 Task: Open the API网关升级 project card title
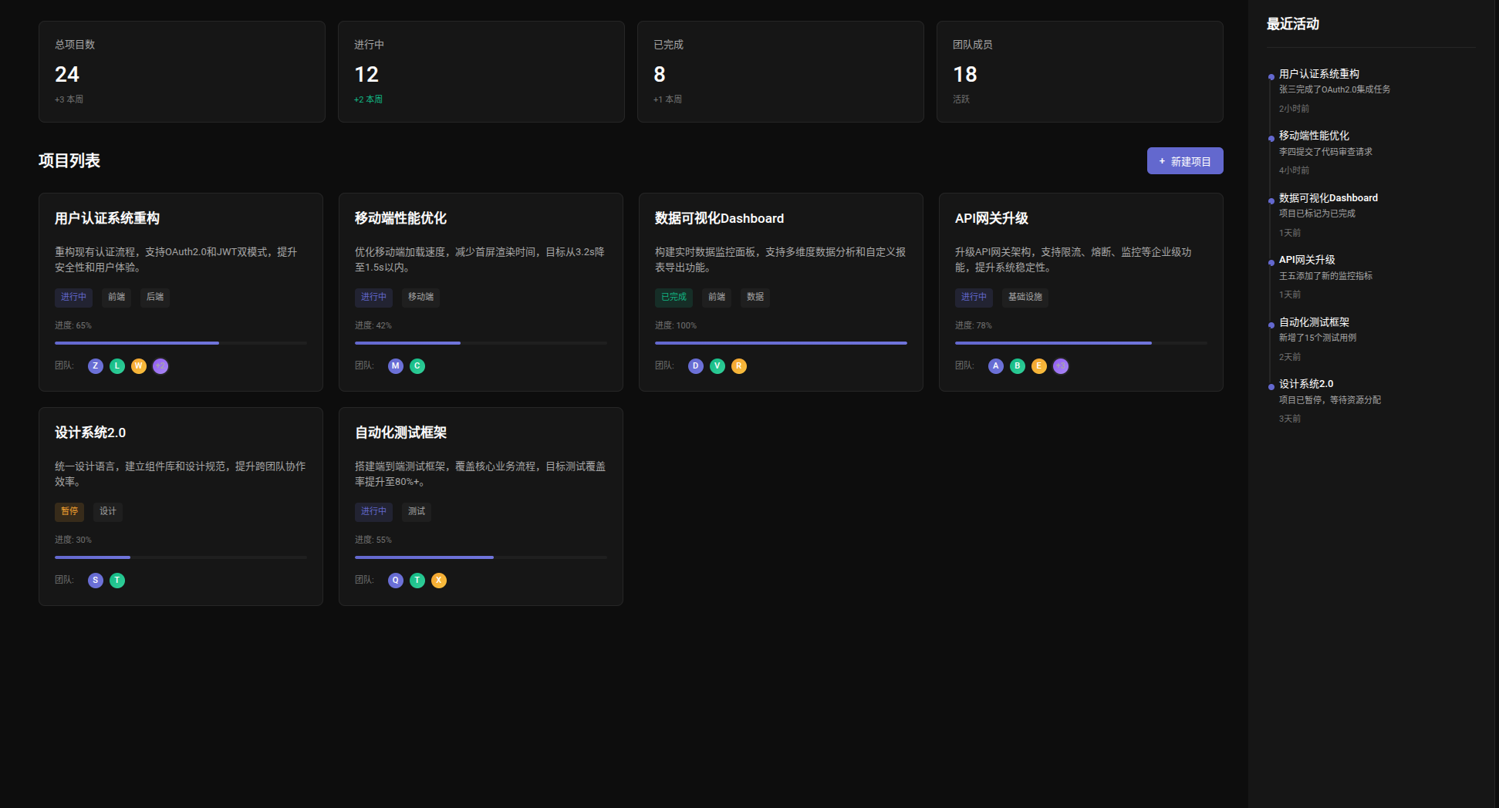click(991, 218)
